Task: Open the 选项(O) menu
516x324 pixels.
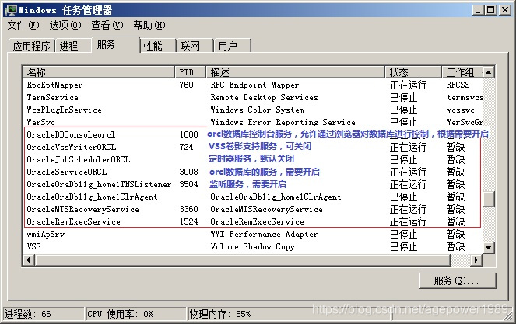Action: coord(65,25)
